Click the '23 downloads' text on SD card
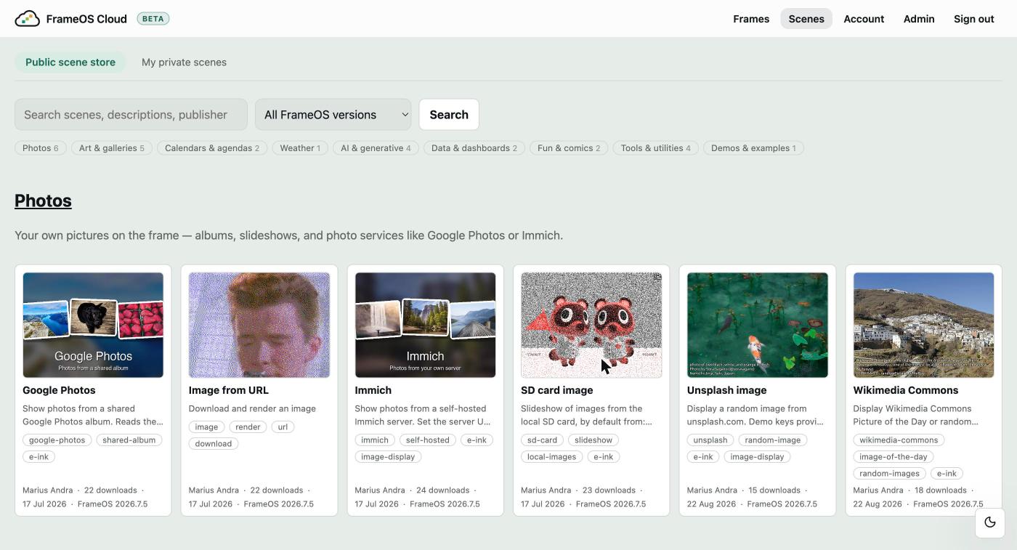 tap(609, 490)
